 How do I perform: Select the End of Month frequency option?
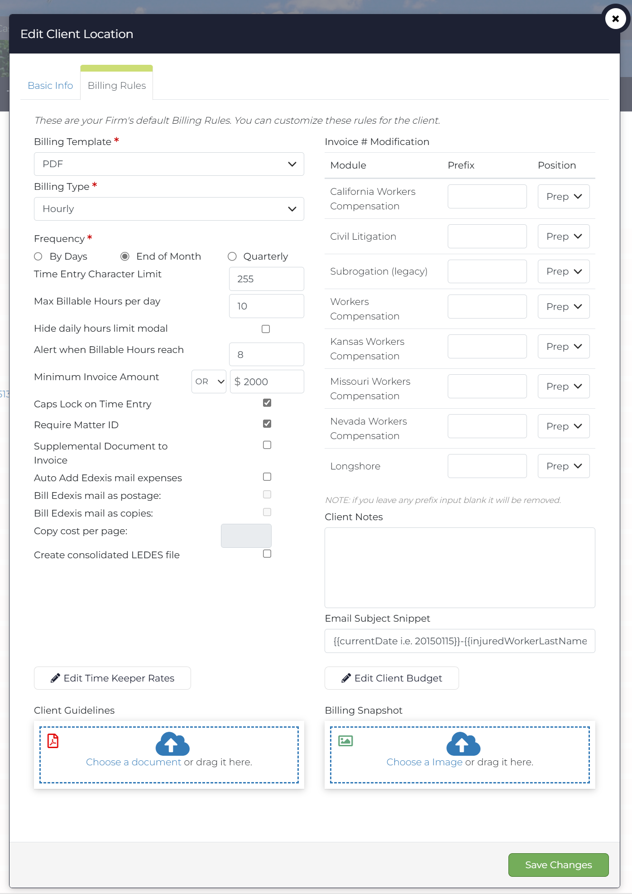(125, 256)
